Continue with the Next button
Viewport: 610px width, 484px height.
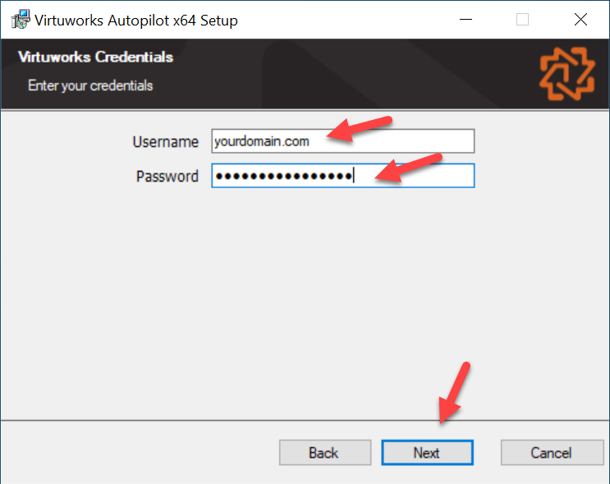click(427, 453)
